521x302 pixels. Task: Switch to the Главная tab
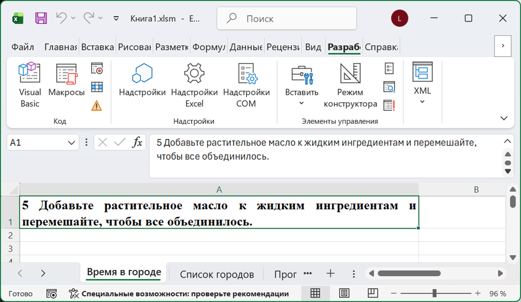tap(60, 47)
